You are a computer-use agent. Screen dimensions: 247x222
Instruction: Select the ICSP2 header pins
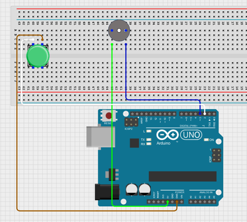(x=131, y=122)
